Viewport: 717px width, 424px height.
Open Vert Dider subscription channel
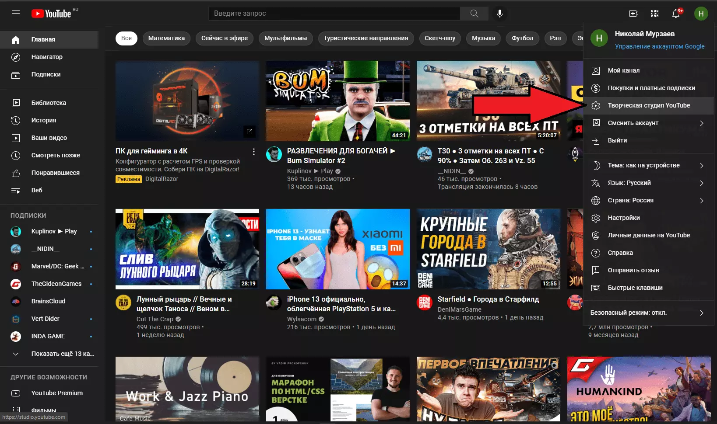(49, 319)
